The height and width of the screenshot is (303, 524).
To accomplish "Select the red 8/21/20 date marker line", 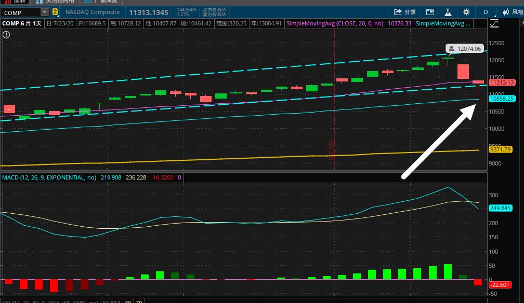I will click(x=335, y=100).
